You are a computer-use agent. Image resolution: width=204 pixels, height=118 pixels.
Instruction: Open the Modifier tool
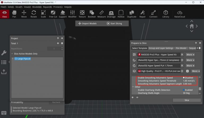click(x=72, y=14)
